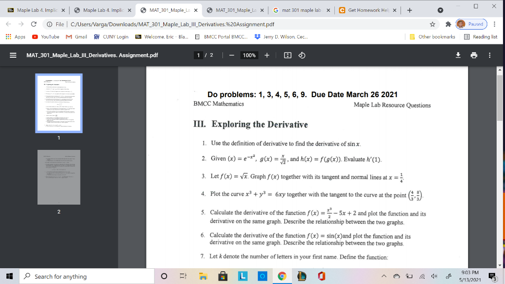Select the page 2 thumbnail
This screenshot has width=505, height=284.
click(59, 177)
